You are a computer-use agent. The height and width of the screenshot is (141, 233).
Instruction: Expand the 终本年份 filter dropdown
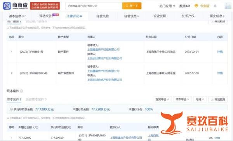[183, 99]
